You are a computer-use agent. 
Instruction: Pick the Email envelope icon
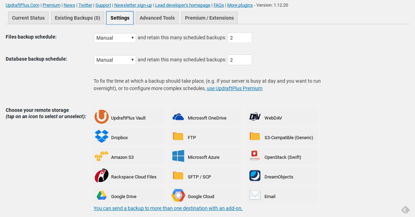(255, 195)
